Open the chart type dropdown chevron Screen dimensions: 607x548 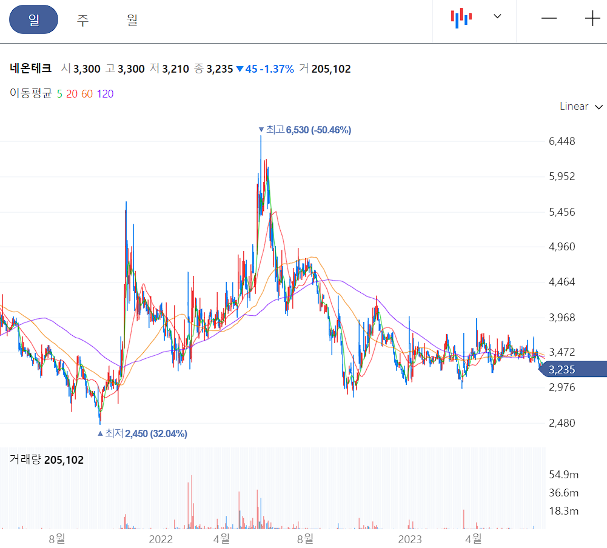[x=497, y=17]
